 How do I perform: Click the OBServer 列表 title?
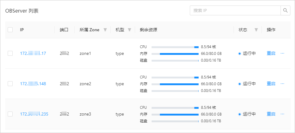pos(22,11)
